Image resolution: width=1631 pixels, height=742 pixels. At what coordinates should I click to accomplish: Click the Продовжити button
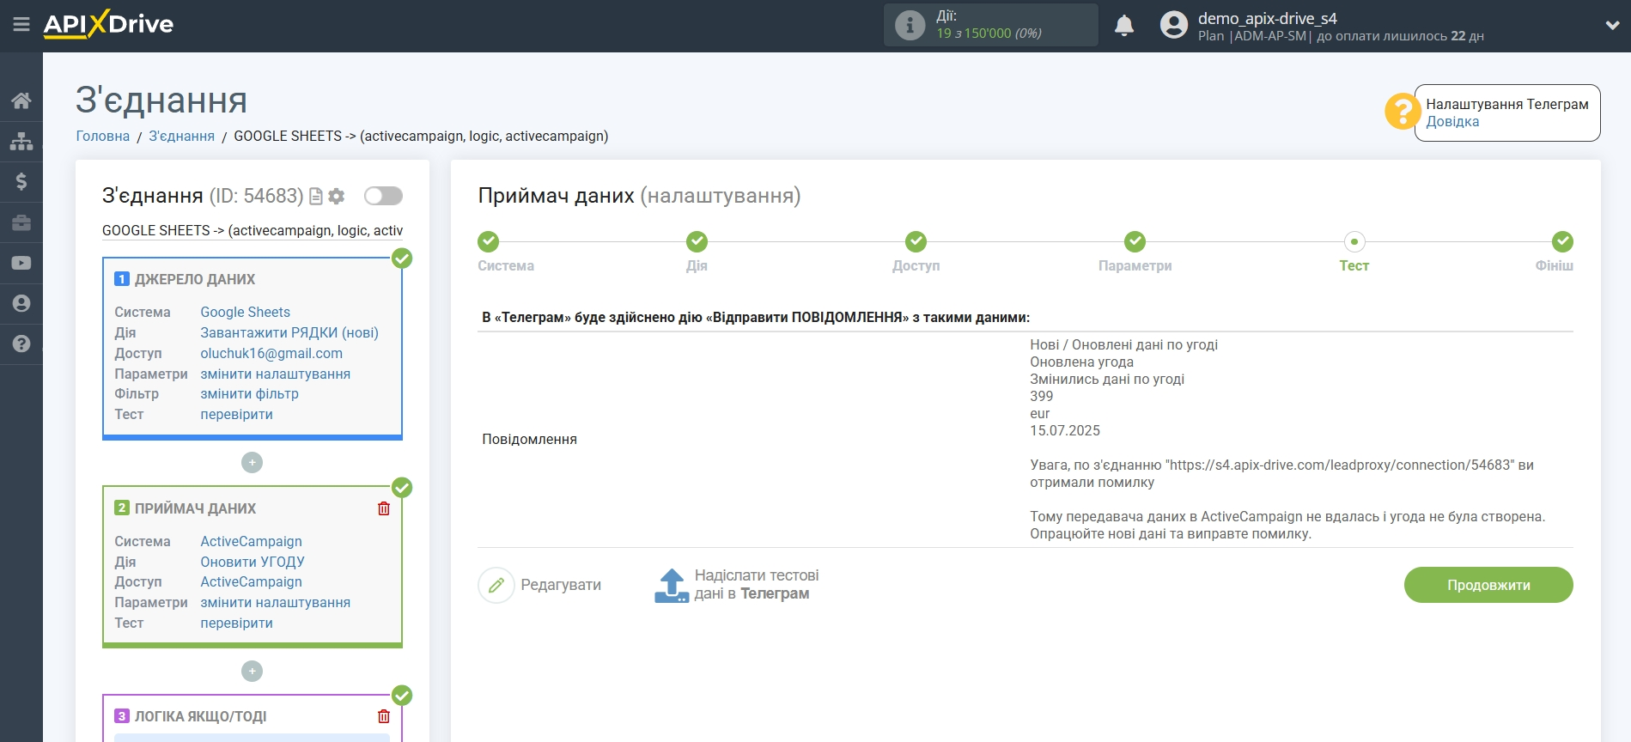pyautogui.click(x=1488, y=585)
